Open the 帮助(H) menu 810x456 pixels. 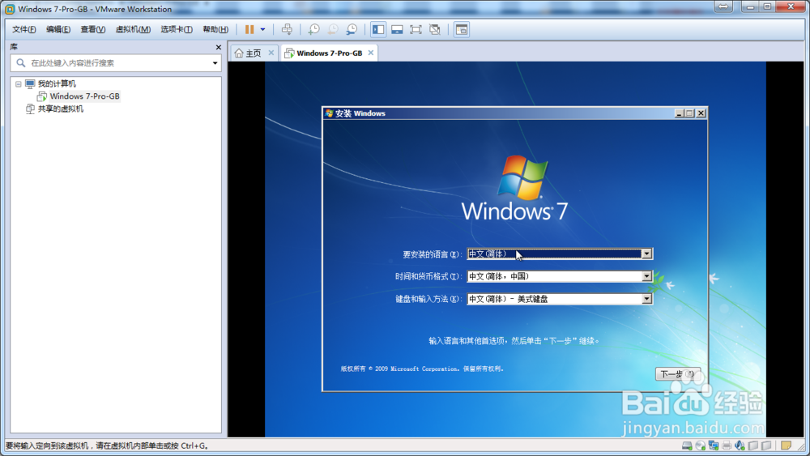click(215, 29)
